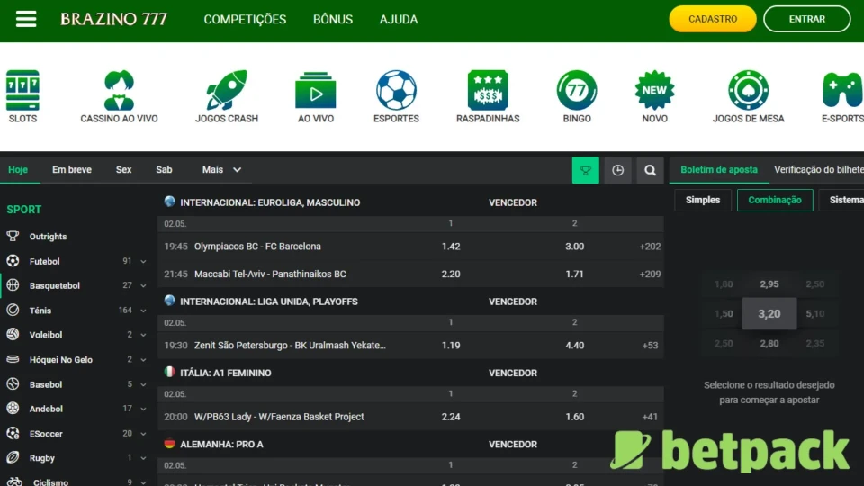Select the Simples bet type
This screenshot has height=486, width=864.
(703, 200)
